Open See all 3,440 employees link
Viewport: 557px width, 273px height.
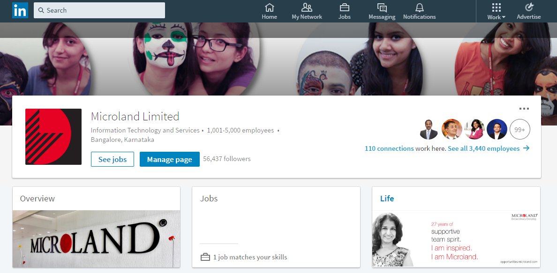pyautogui.click(x=483, y=148)
